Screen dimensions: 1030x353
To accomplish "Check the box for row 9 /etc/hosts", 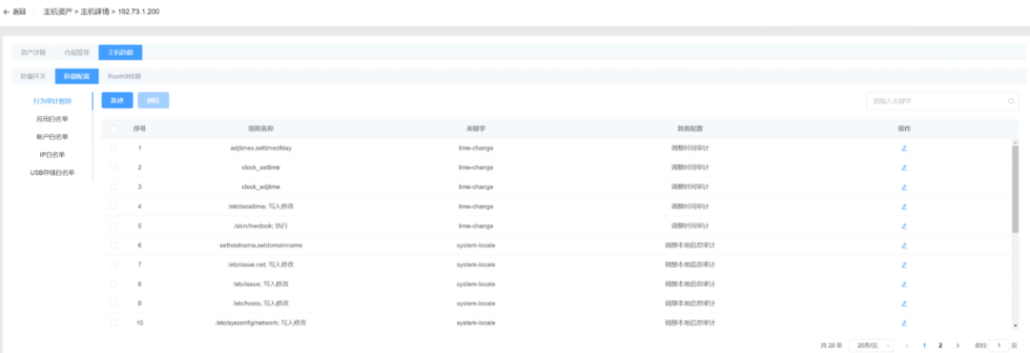I will coord(113,304).
